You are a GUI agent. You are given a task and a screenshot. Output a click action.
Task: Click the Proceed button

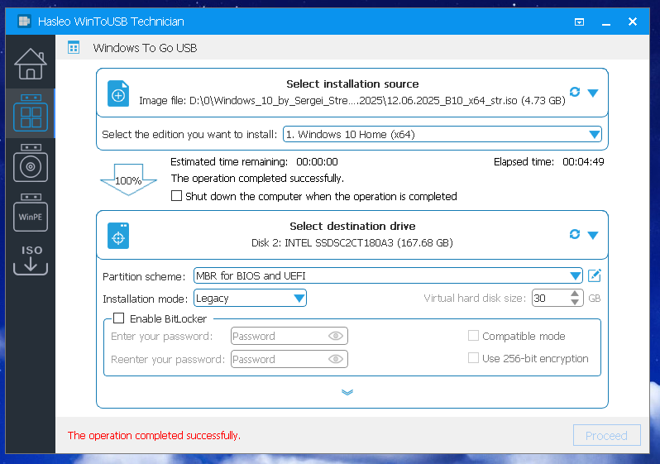(606, 435)
